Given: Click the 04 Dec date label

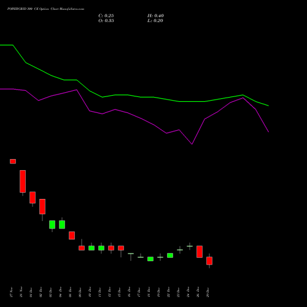Looking at the screenshot, I should [61, 292].
